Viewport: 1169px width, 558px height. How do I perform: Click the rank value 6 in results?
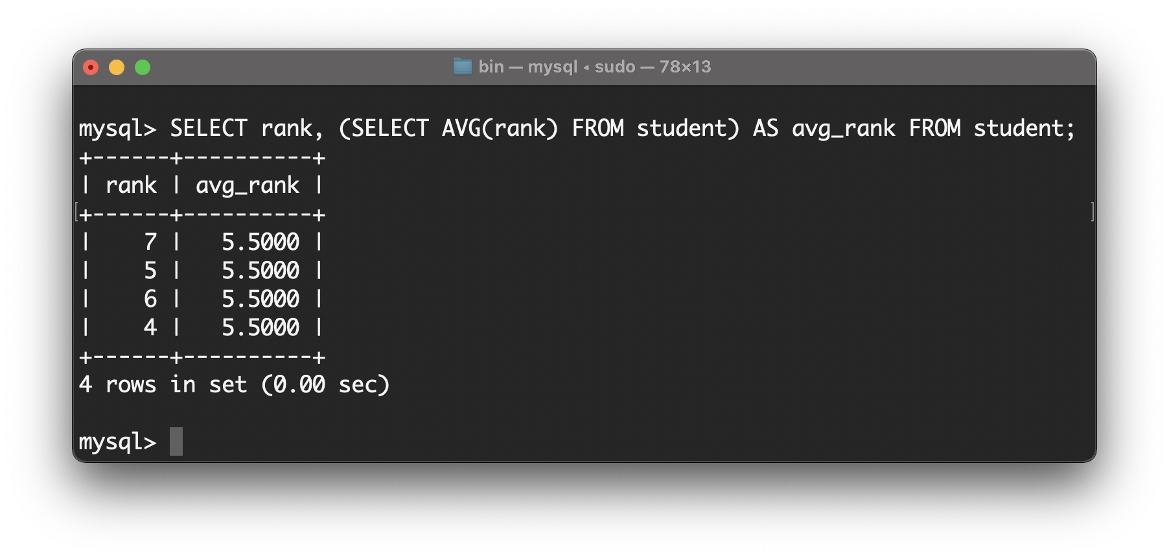coord(150,299)
